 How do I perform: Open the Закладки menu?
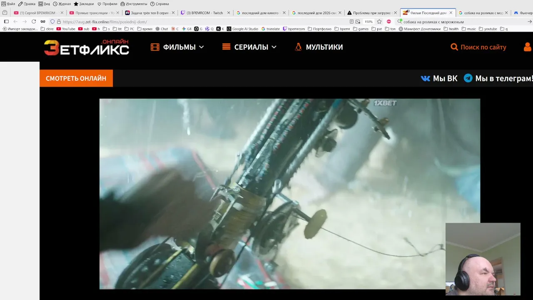point(84,4)
